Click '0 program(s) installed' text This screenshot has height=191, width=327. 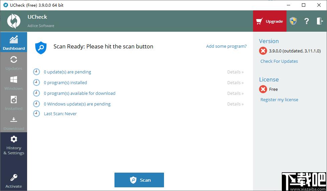[65, 82]
